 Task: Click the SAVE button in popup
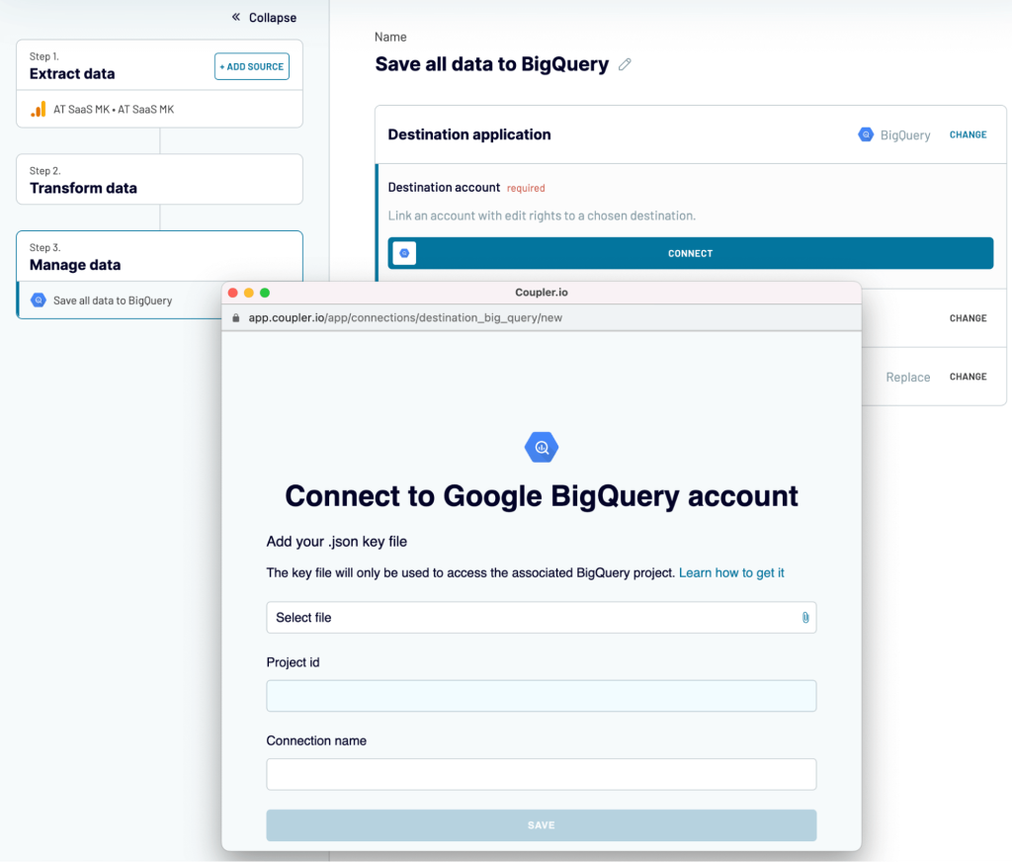click(x=541, y=825)
